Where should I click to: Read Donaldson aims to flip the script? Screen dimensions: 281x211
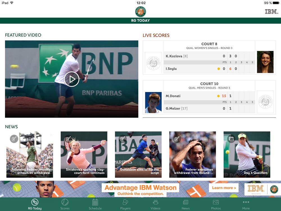pyautogui.click(x=138, y=154)
